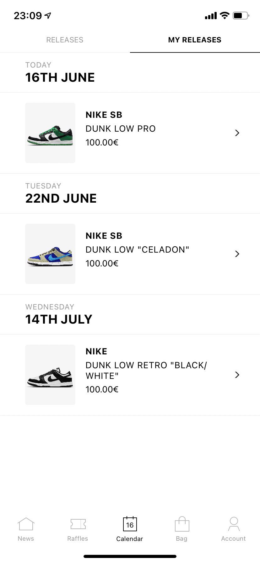View blue Celadon shoe thumbnail
This screenshot has height=563, width=260.
(50, 254)
